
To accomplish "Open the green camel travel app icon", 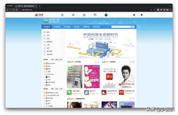I will click(x=69, y=92).
